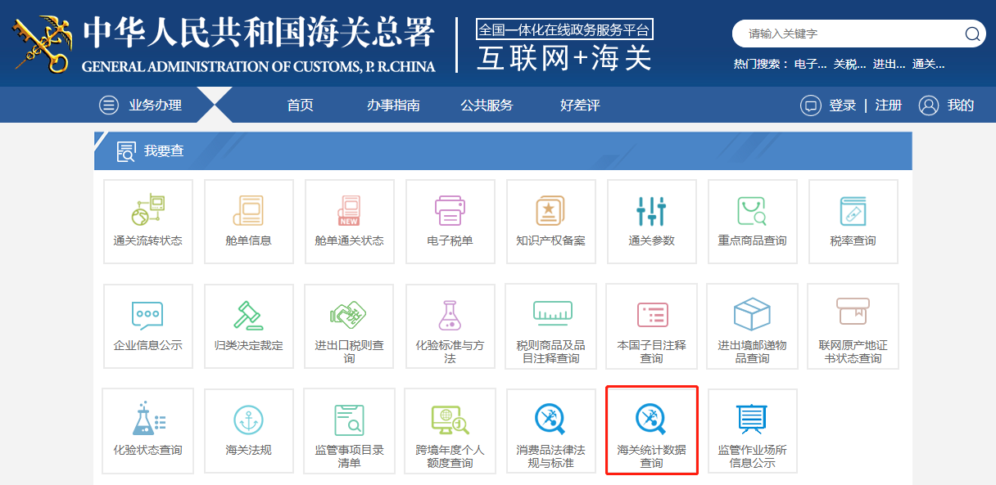Open 消费品法律法规与标准 tile
The width and height of the screenshot is (996, 485).
point(551,431)
